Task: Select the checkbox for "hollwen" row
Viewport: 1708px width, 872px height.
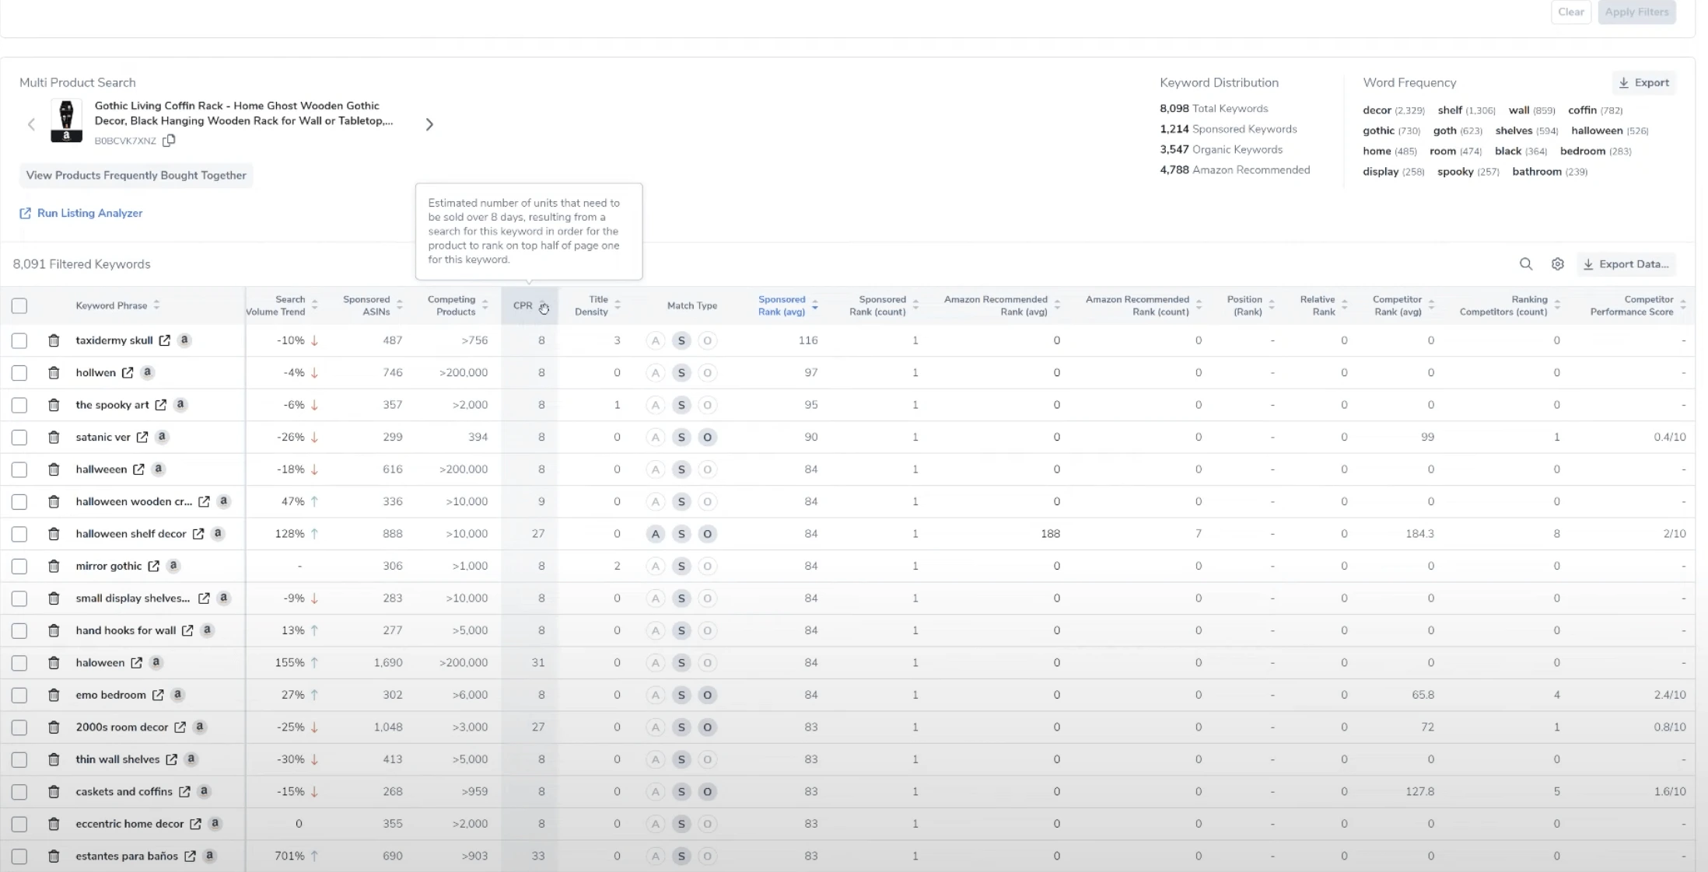Action: (x=19, y=373)
